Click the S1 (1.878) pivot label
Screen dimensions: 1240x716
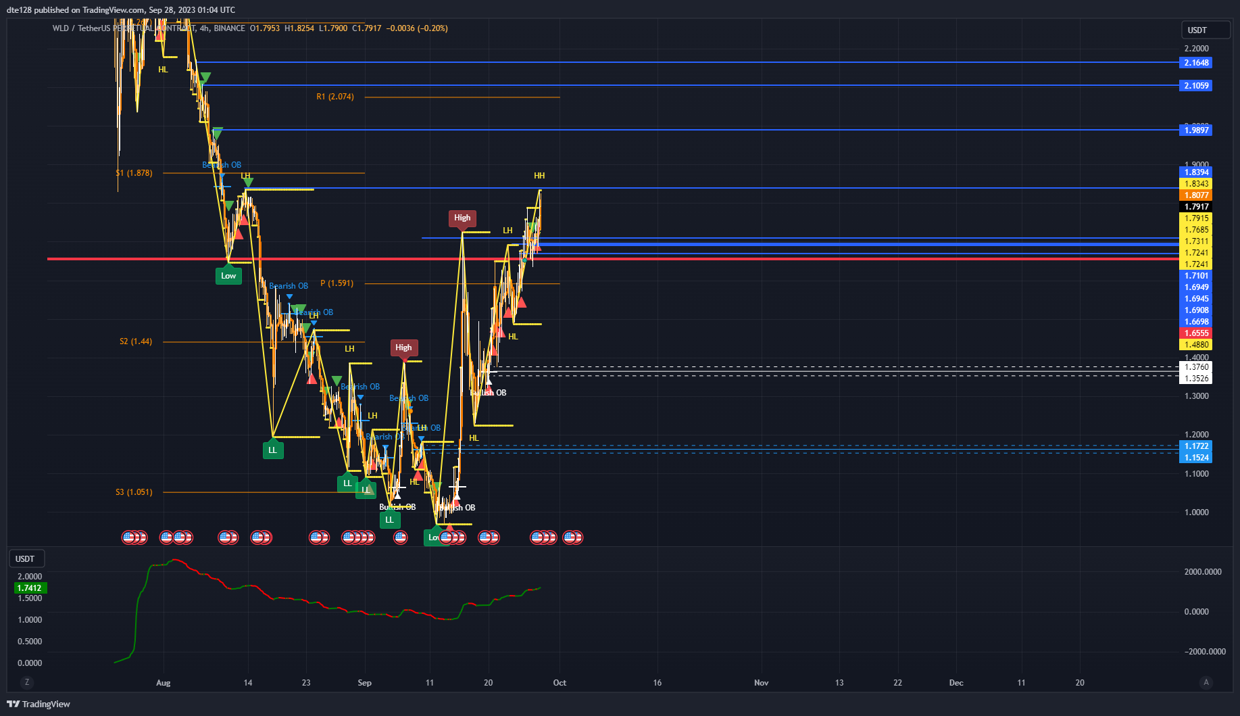tap(134, 173)
